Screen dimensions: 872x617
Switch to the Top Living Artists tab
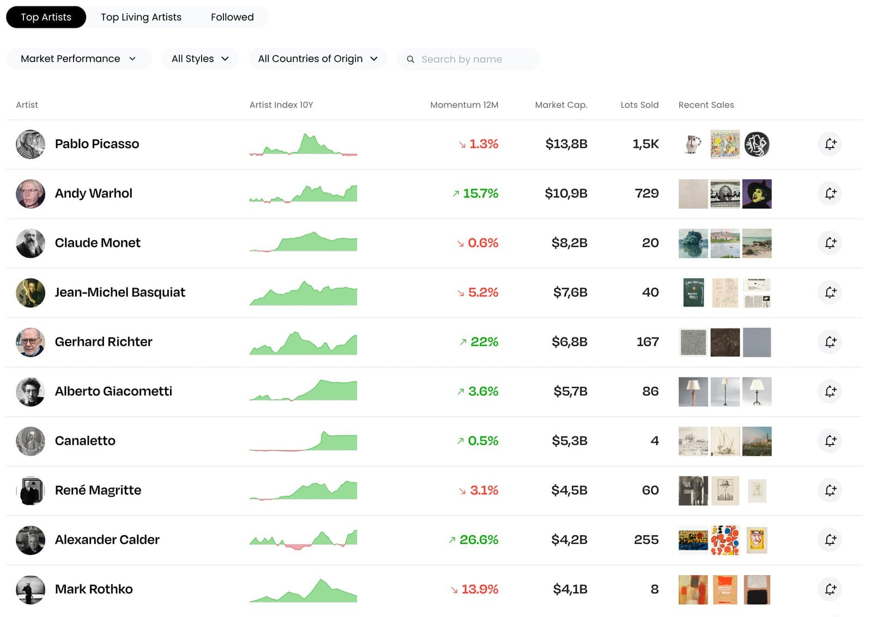click(x=141, y=17)
